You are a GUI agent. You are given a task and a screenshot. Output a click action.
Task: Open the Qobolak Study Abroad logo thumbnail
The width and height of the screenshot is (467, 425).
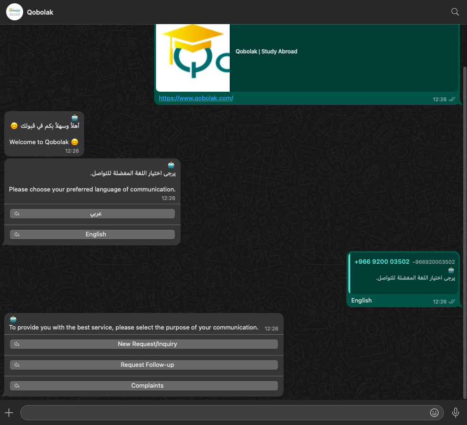coord(193,58)
